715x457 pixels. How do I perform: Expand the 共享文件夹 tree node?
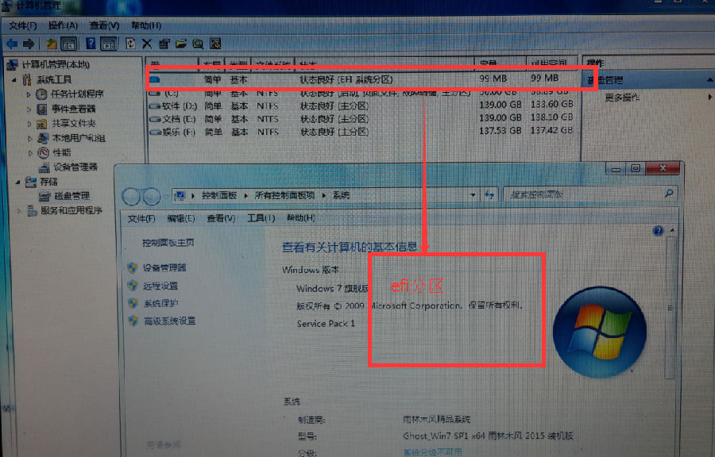tap(29, 124)
